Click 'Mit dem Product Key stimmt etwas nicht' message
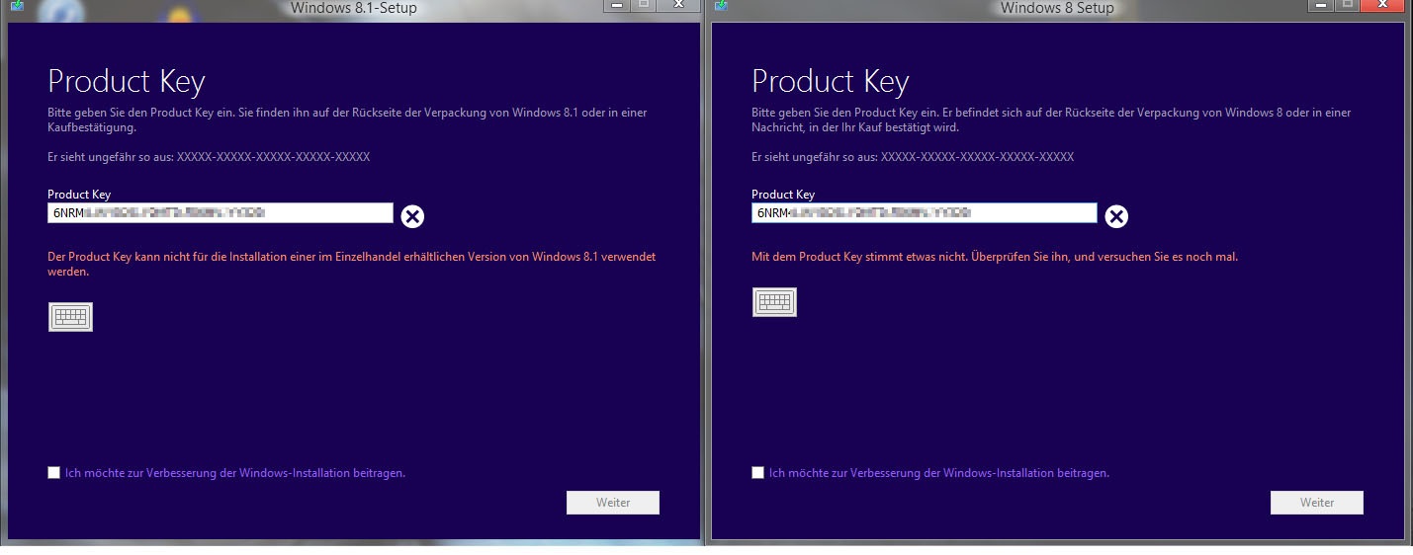 pos(995,257)
